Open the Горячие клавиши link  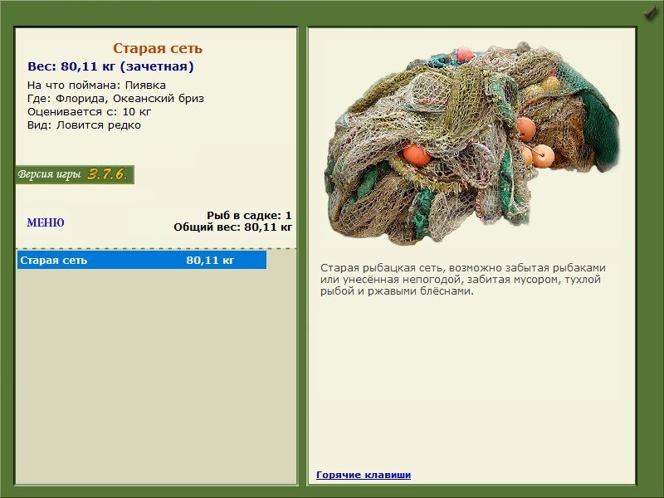(364, 475)
